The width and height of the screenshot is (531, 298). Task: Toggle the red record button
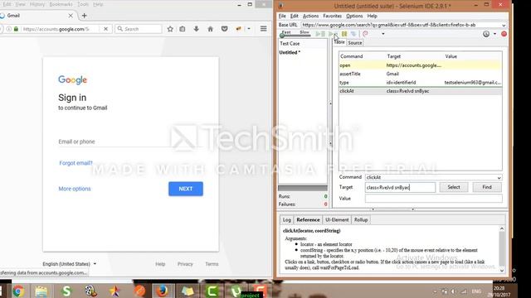[504, 34]
